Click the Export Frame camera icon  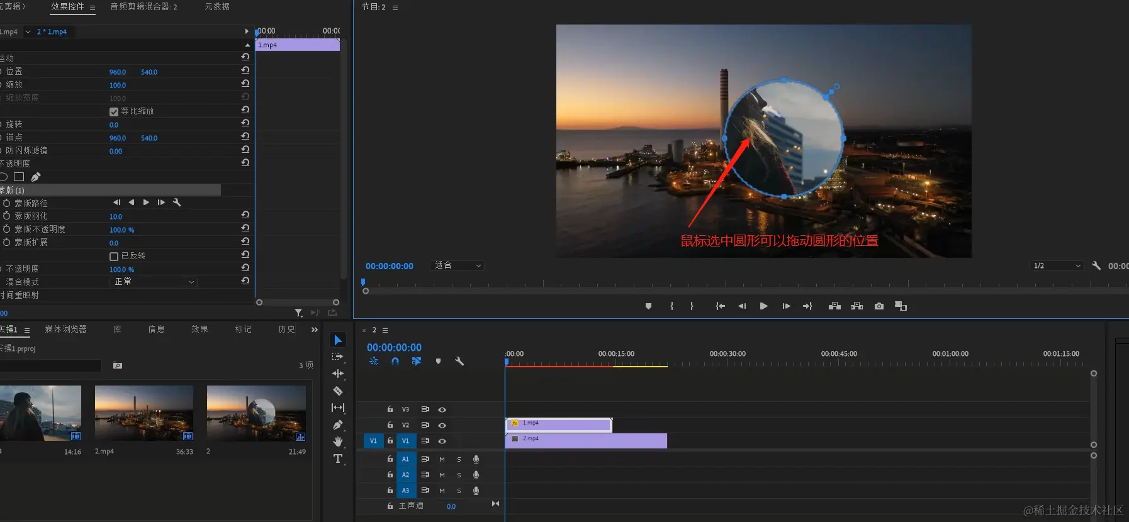pos(879,306)
